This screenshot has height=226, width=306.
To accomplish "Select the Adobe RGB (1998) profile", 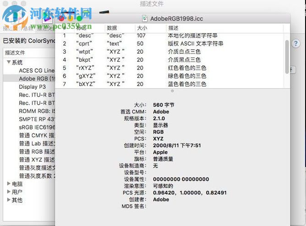I will coord(29,79).
